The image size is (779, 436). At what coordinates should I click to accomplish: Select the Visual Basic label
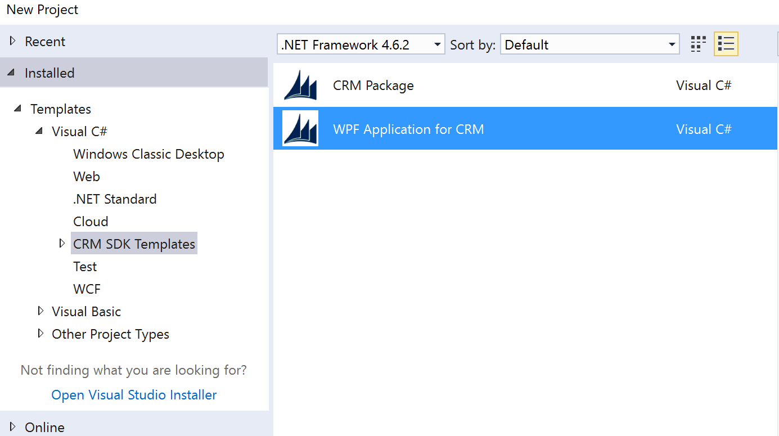tap(86, 312)
